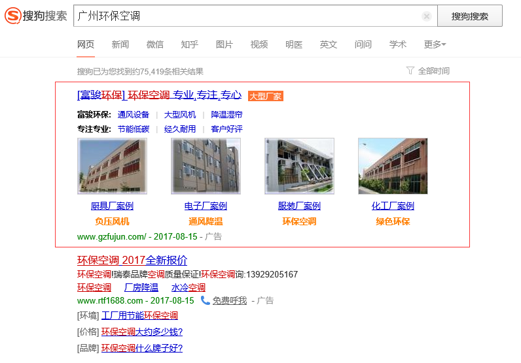Click the 化工厂案例 thumbnail image
Image resolution: width=521 pixels, height=363 pixels.
393,166
